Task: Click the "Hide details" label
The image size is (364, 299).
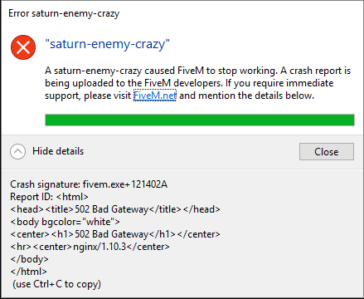Action: 58,151
